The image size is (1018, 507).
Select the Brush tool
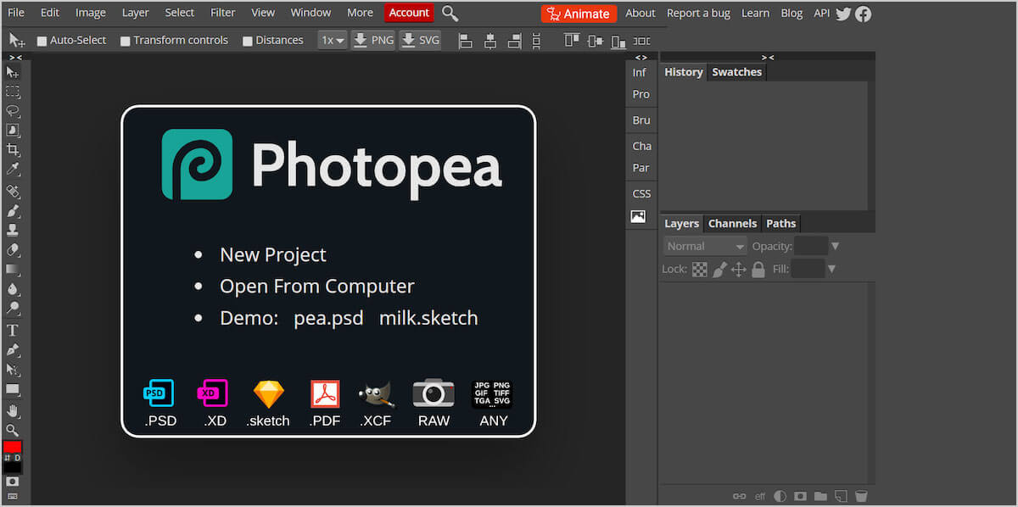click(x=13, y=211)
